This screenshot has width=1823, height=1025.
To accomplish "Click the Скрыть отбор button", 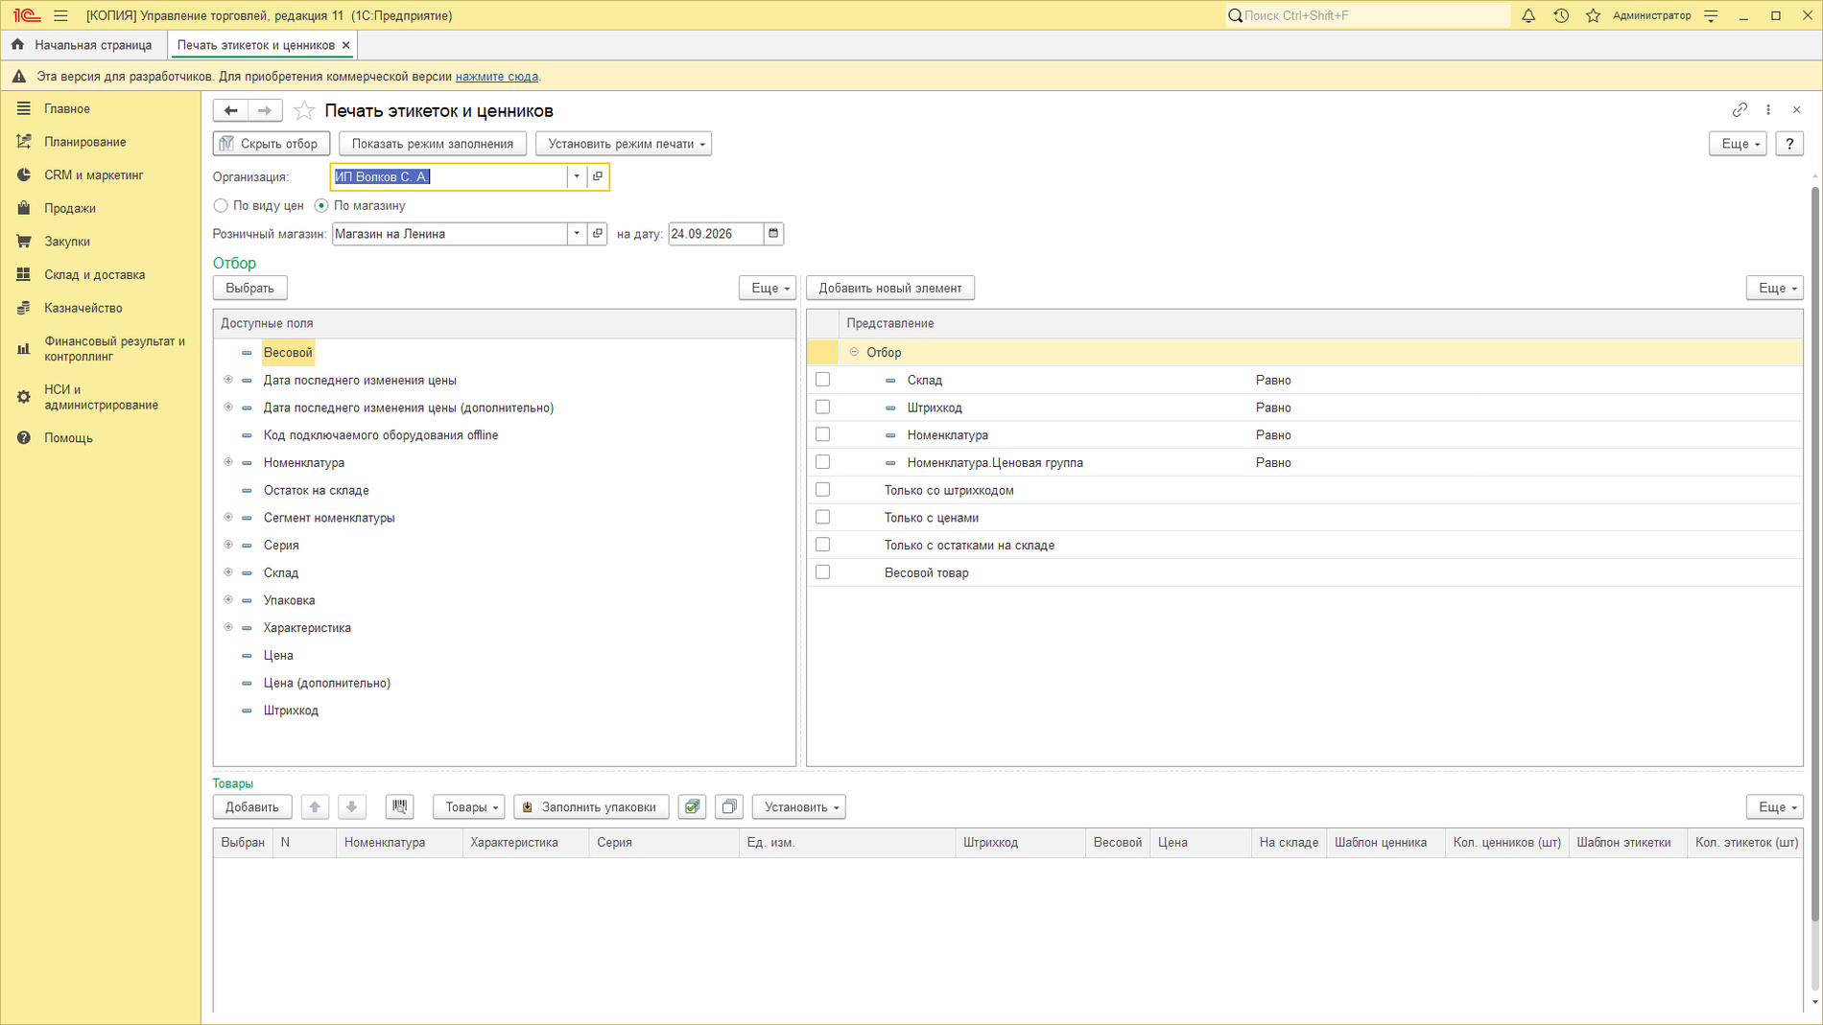I will [x=272, y=144].
